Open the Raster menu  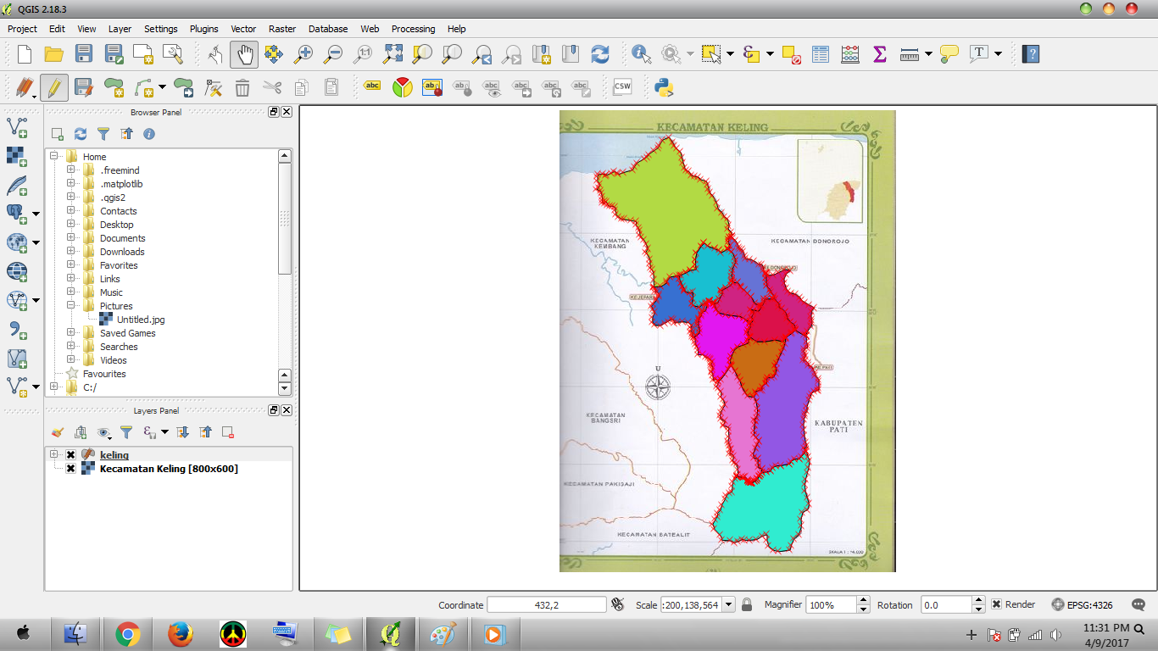(282, 28)
